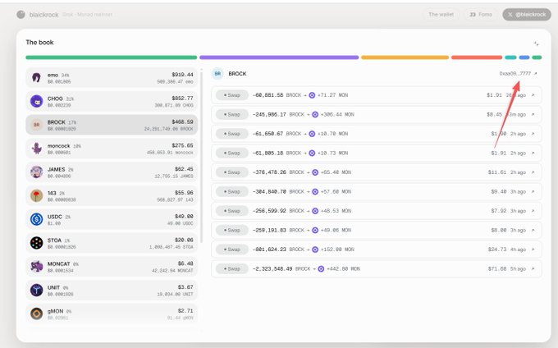Open the link arrow on the -376,478.26 BROCK swap
The image size is (558, 348).
[x=533, y=172]
